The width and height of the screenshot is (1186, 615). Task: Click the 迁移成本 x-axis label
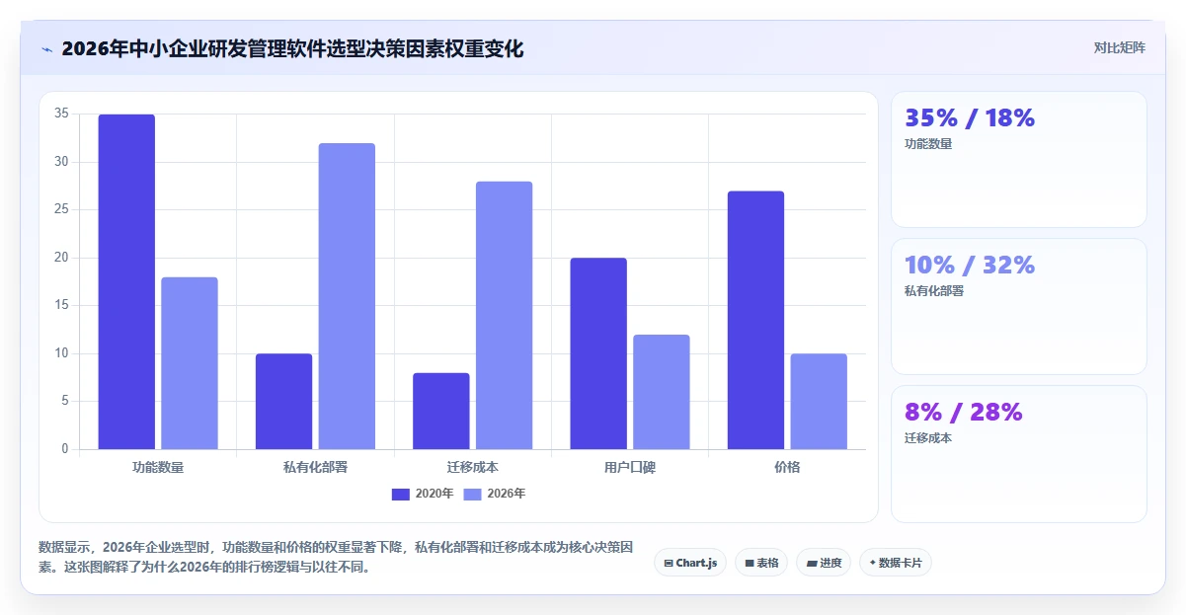(473, 467)
